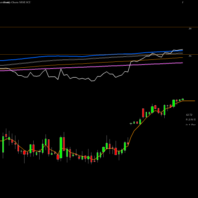Click the 'V: 2.91 X' volume text
Viewport: 198px width, 198px height.
[x=190, y=120]
